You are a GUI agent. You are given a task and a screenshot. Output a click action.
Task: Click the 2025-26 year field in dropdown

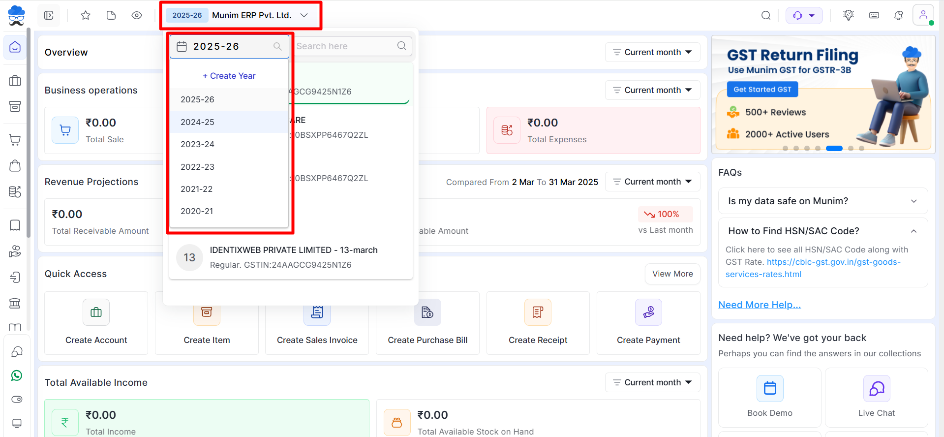click(x=229, y=46)
